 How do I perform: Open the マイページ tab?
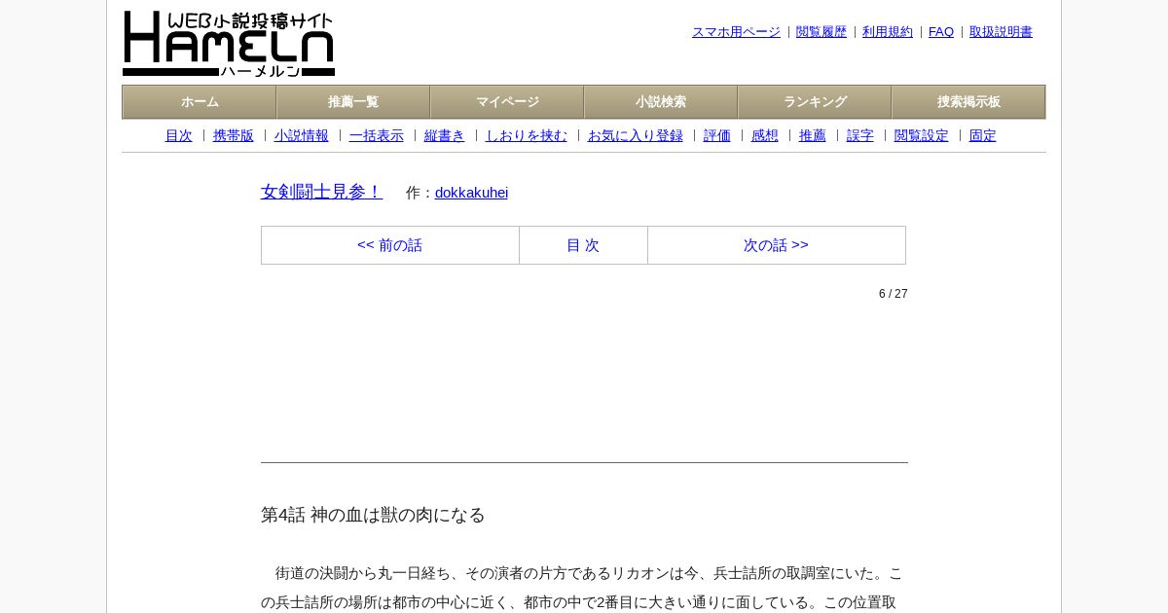pyautogui.click(x=507, y=102)
